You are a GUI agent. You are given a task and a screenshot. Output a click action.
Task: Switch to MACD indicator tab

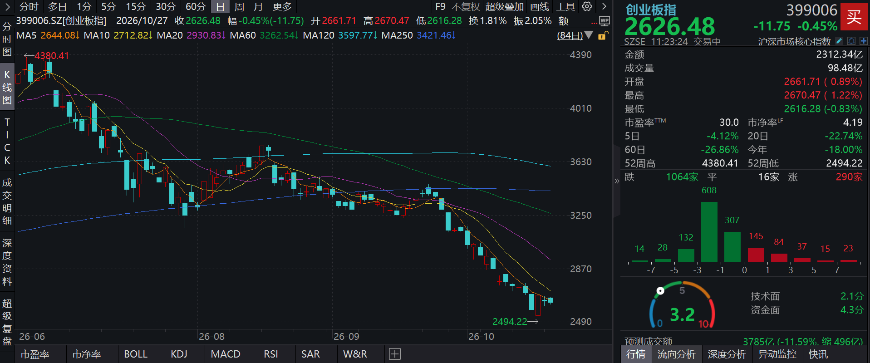coord(226,354)
